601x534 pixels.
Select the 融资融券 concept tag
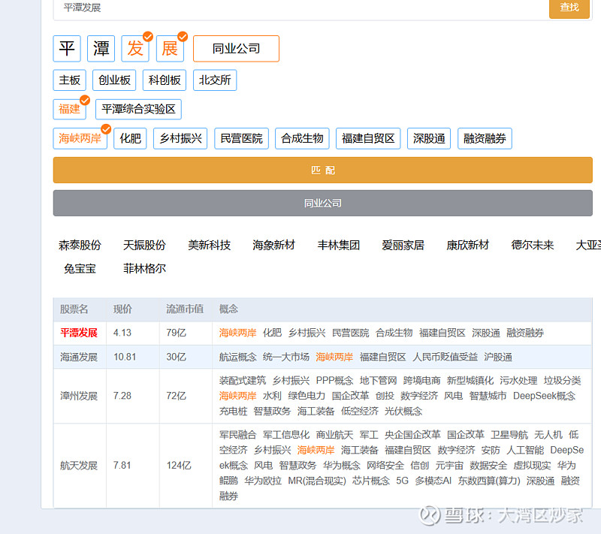[x=485, y=138]
